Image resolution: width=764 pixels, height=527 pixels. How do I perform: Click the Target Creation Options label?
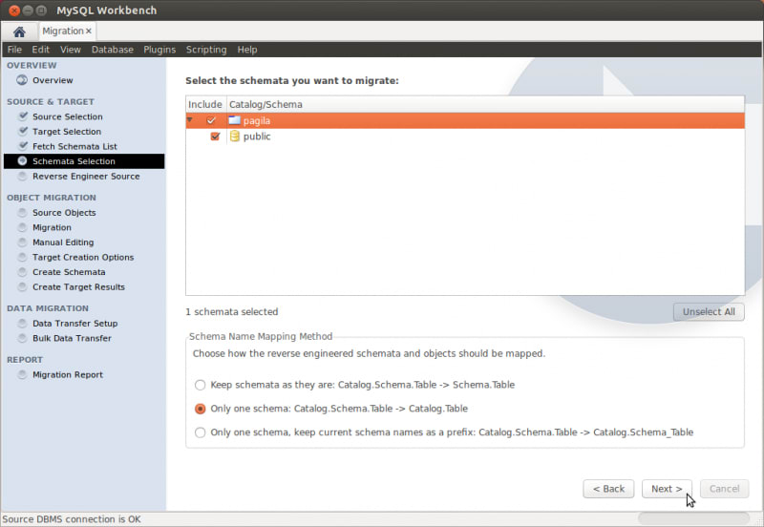coord(83,257)
